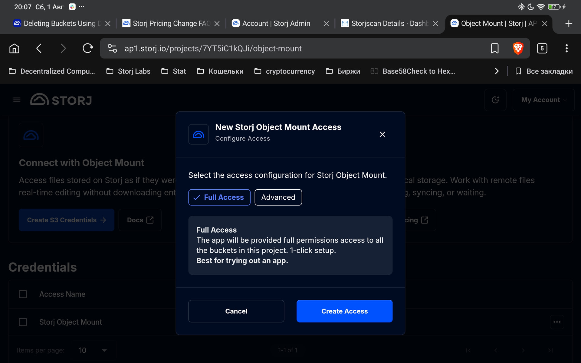
Task: Click Storj icon in dialog header
Action: pos(199,134)
